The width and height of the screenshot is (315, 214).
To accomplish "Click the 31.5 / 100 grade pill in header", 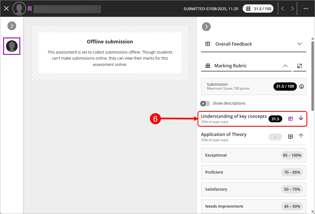I will click(x=258, y=9).
